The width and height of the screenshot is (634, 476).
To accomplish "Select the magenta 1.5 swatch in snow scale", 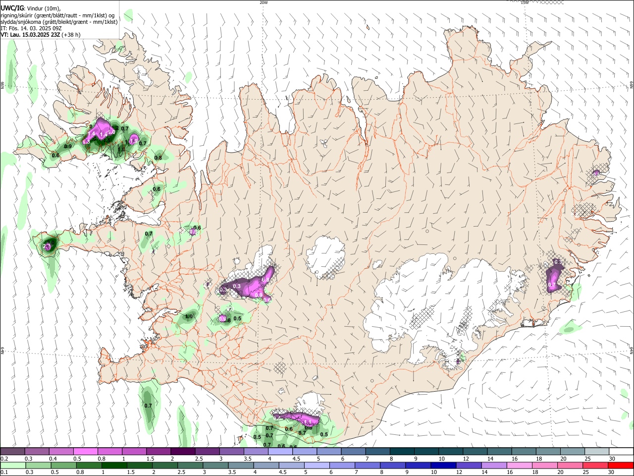I will (158, 452).
